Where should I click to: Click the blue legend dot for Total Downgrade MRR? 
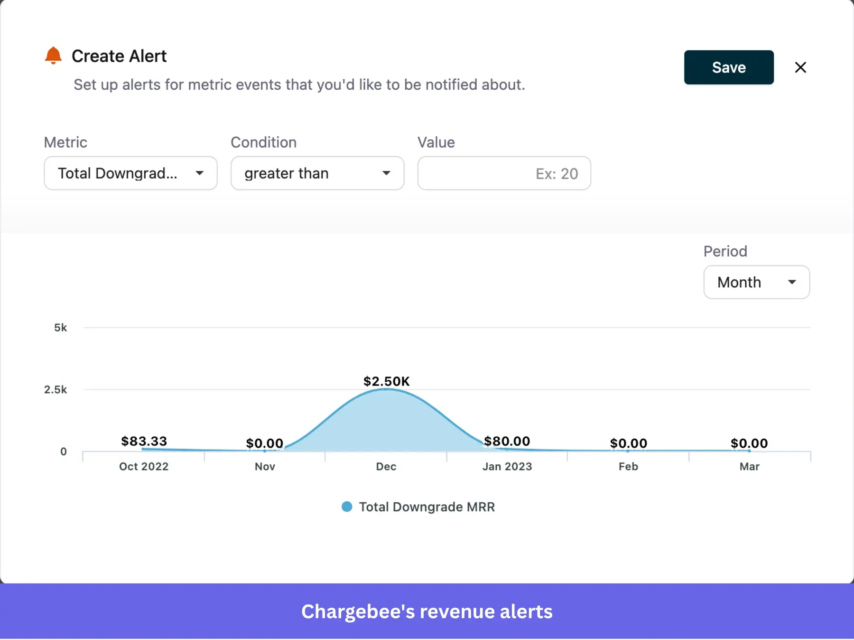click(347, 507)
